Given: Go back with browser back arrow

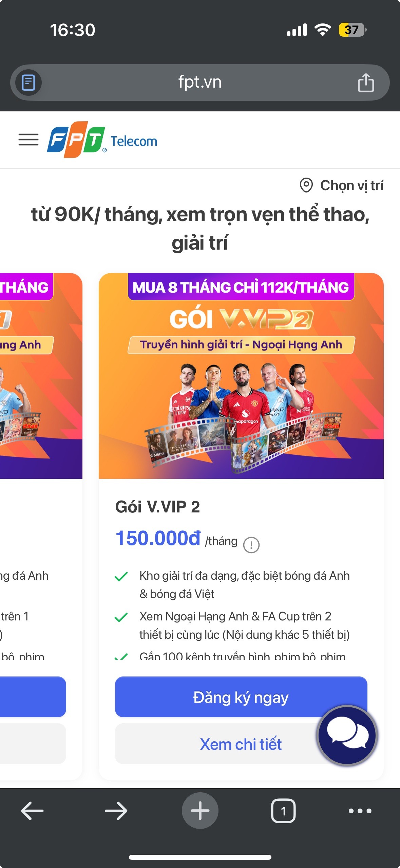Looking at the screenshot, I should click(32, 811).
